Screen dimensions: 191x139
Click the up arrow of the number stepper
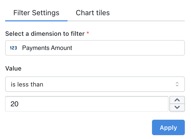(177, 100)
